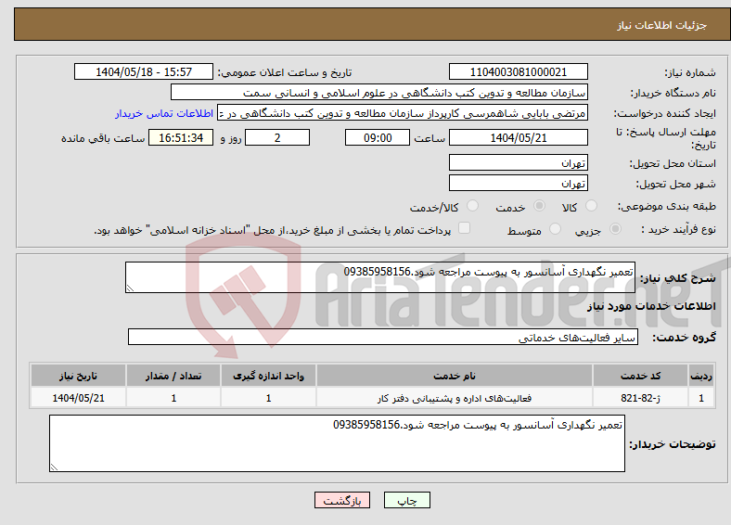Select the خدمت radio button
The height and width of the screenshot is (525, 731).
(x=539, y=206)
